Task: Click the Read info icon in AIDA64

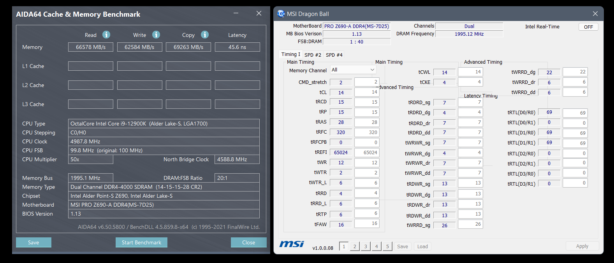Action: pos(106,35)
